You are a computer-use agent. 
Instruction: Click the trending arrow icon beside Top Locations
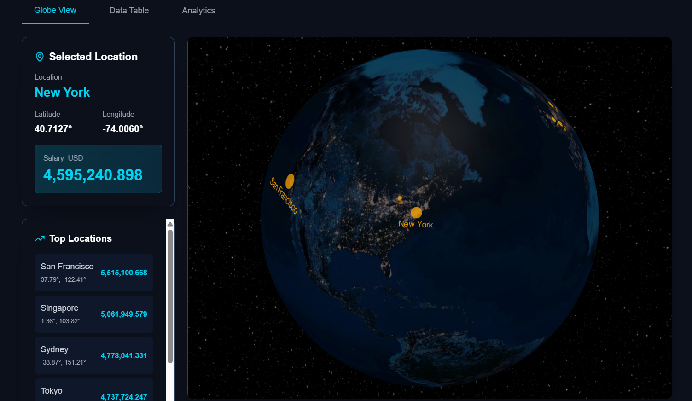(40, 238)
